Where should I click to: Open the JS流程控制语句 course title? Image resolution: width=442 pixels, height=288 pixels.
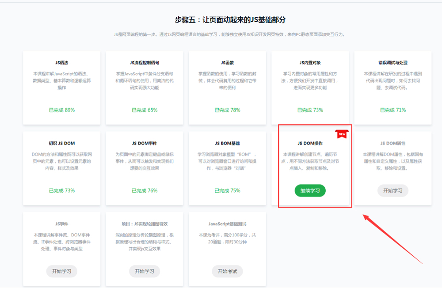(145, 63)
